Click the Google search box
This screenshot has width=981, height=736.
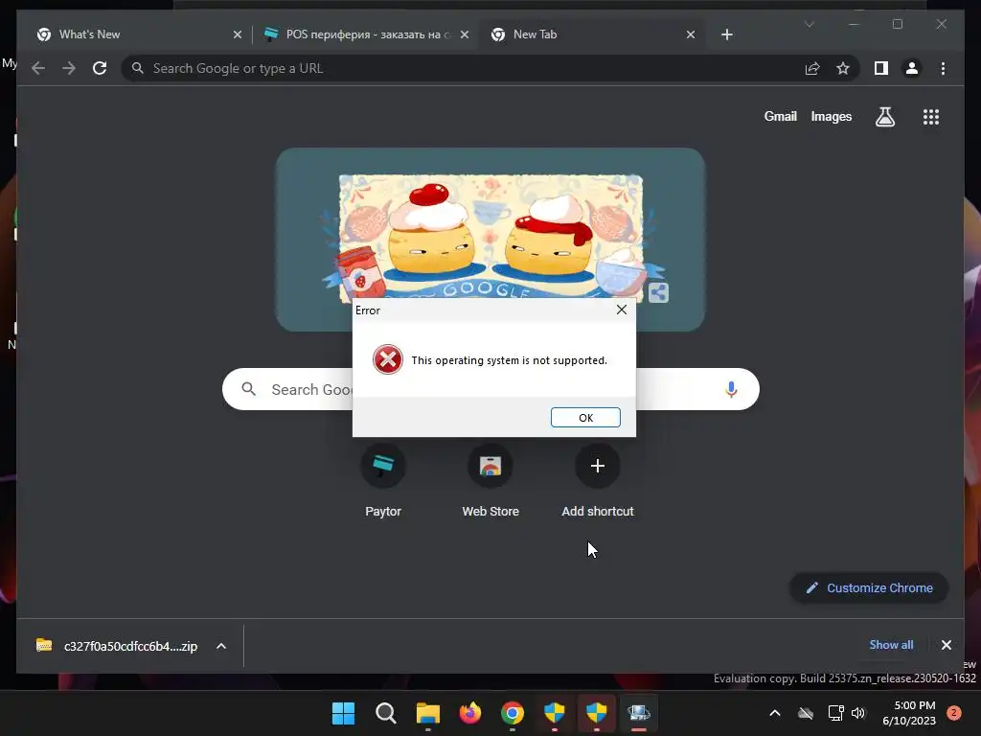coord(490,389)
